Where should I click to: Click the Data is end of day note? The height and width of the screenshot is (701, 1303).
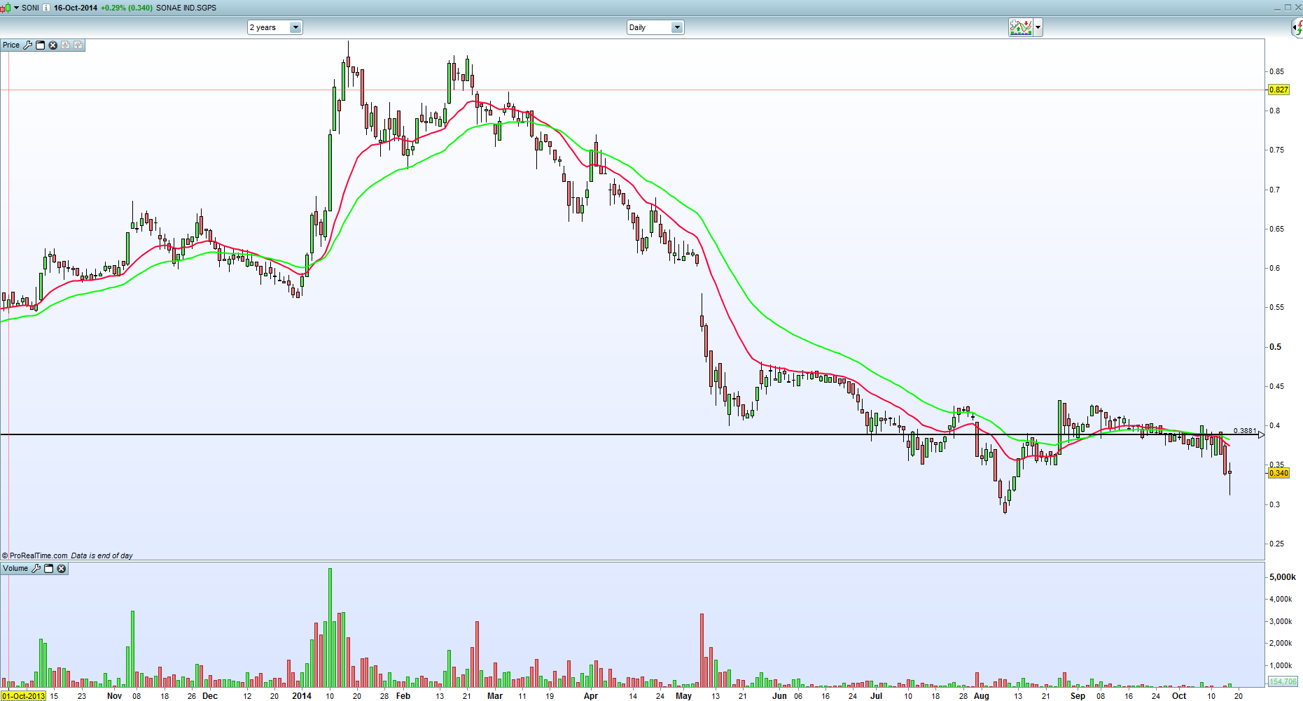102,555
